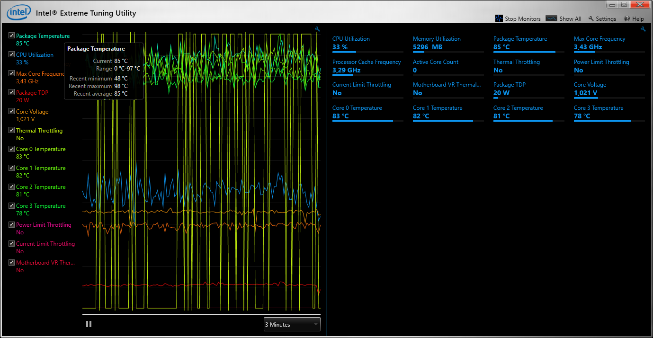Uncheck Max Core Frequency checkbox

click(x=12, y=73)
